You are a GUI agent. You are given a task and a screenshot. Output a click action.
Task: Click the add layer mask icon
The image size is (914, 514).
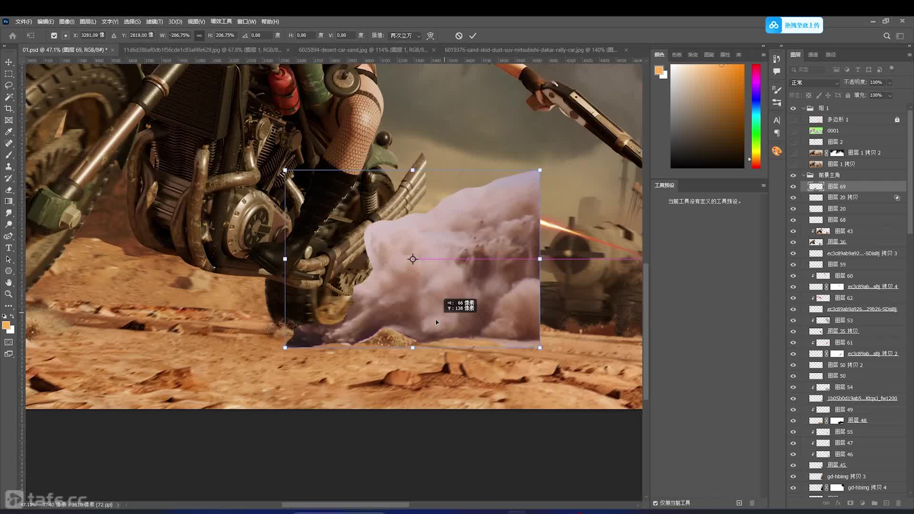click(x=850, y=503)
